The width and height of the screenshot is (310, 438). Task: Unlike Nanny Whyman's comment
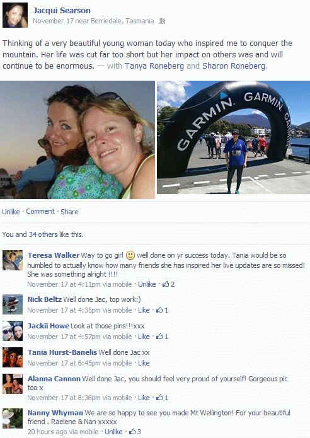coord(113,432)
